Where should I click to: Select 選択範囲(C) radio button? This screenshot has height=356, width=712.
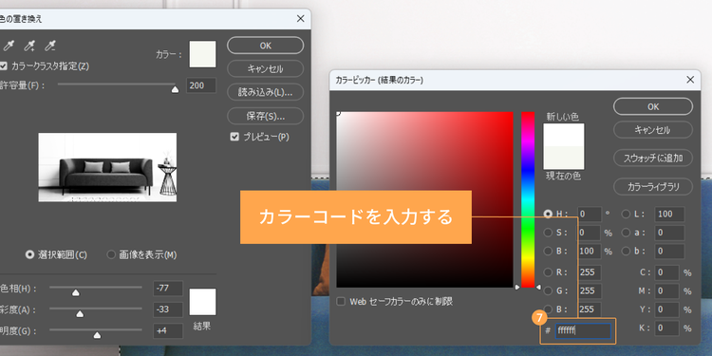30,254
